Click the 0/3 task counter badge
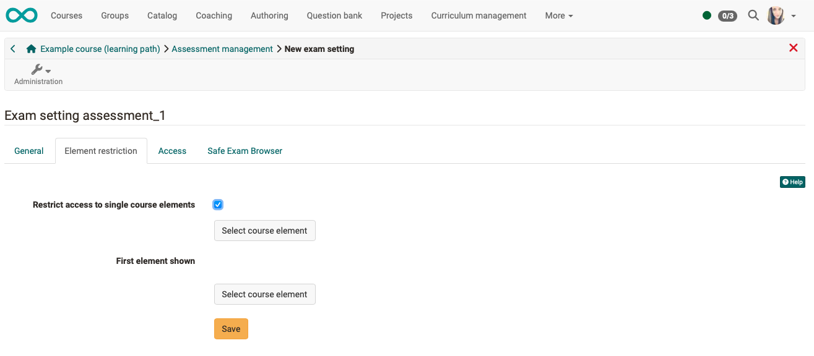The image size is (814, 356). pos(727,15)
